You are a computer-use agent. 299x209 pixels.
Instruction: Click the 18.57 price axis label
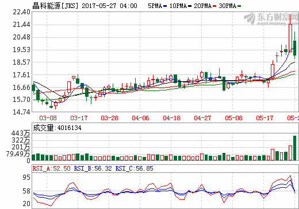21,62
